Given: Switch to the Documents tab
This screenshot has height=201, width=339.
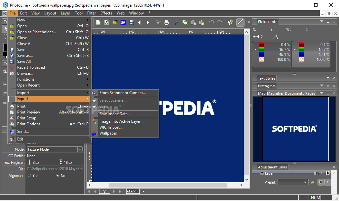Looking at the screenshot, I should tap(294, 93).
